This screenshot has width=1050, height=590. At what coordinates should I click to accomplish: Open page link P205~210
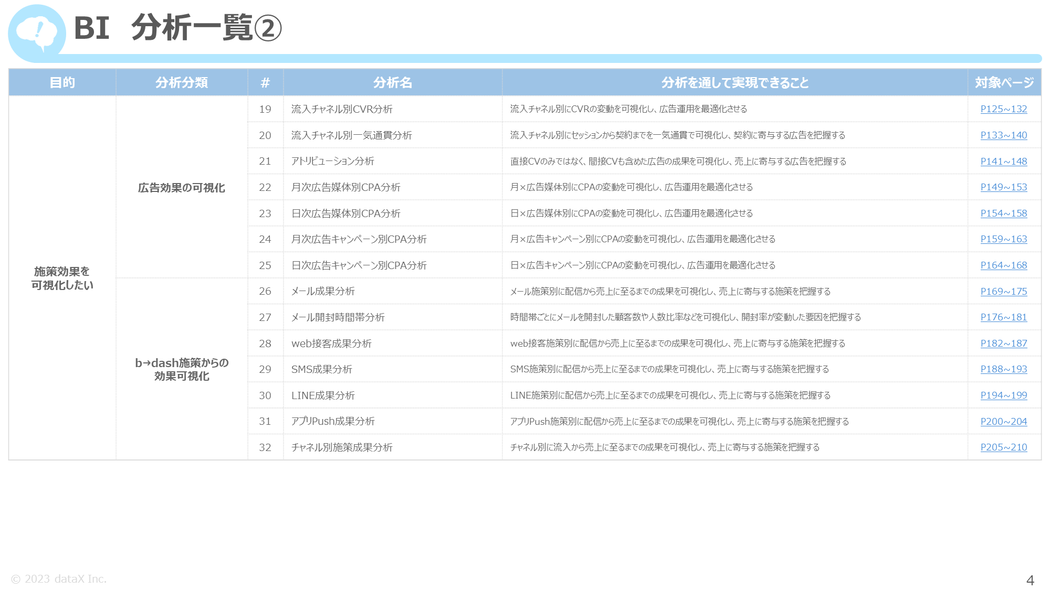(x=1003, y=447)
